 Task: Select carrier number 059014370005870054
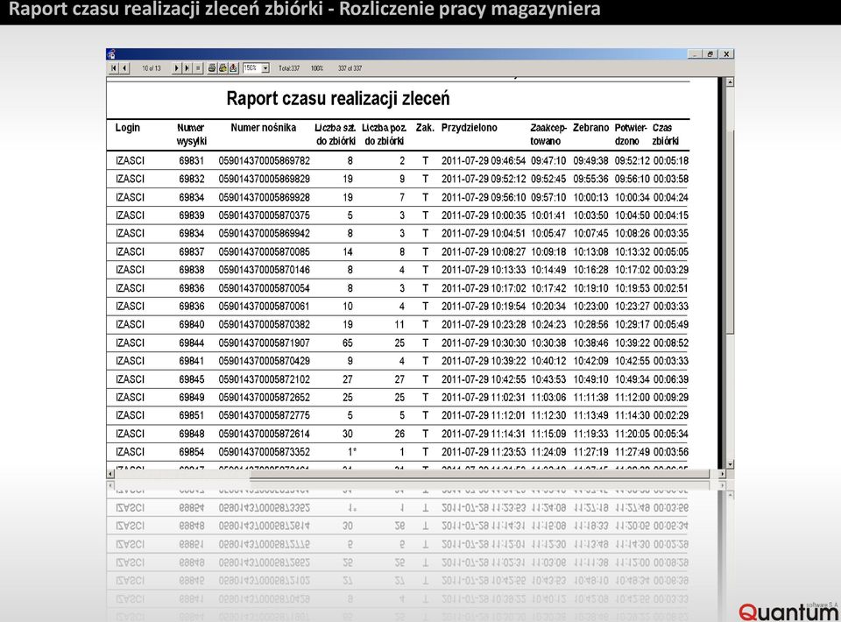pyautogui.click(x=264, y=288)
